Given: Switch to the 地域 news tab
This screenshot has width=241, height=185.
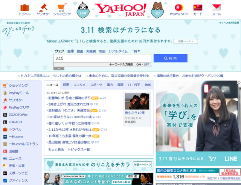Looking at the screenshot, I should (148, 85).
